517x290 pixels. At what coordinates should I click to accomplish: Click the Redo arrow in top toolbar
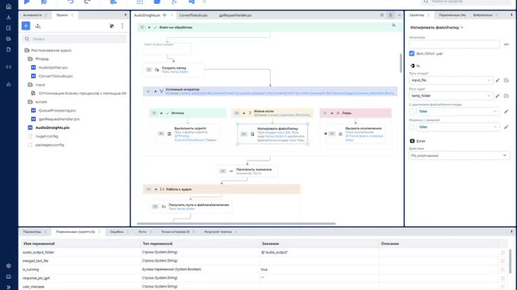(x=87, y=2)
